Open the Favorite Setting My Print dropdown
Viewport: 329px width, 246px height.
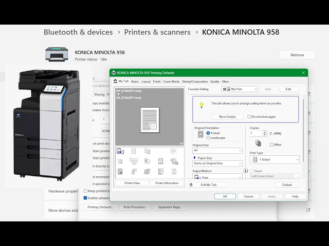point(240,89)
